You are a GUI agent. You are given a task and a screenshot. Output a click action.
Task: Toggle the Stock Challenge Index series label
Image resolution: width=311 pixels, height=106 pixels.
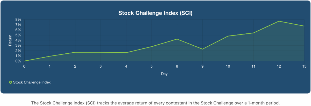pyautogui.click(x=32, y=82)
